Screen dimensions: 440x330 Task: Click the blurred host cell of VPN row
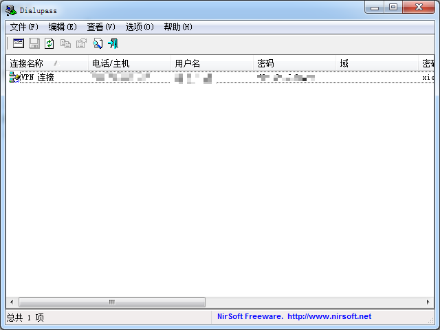tap(121, 77)
